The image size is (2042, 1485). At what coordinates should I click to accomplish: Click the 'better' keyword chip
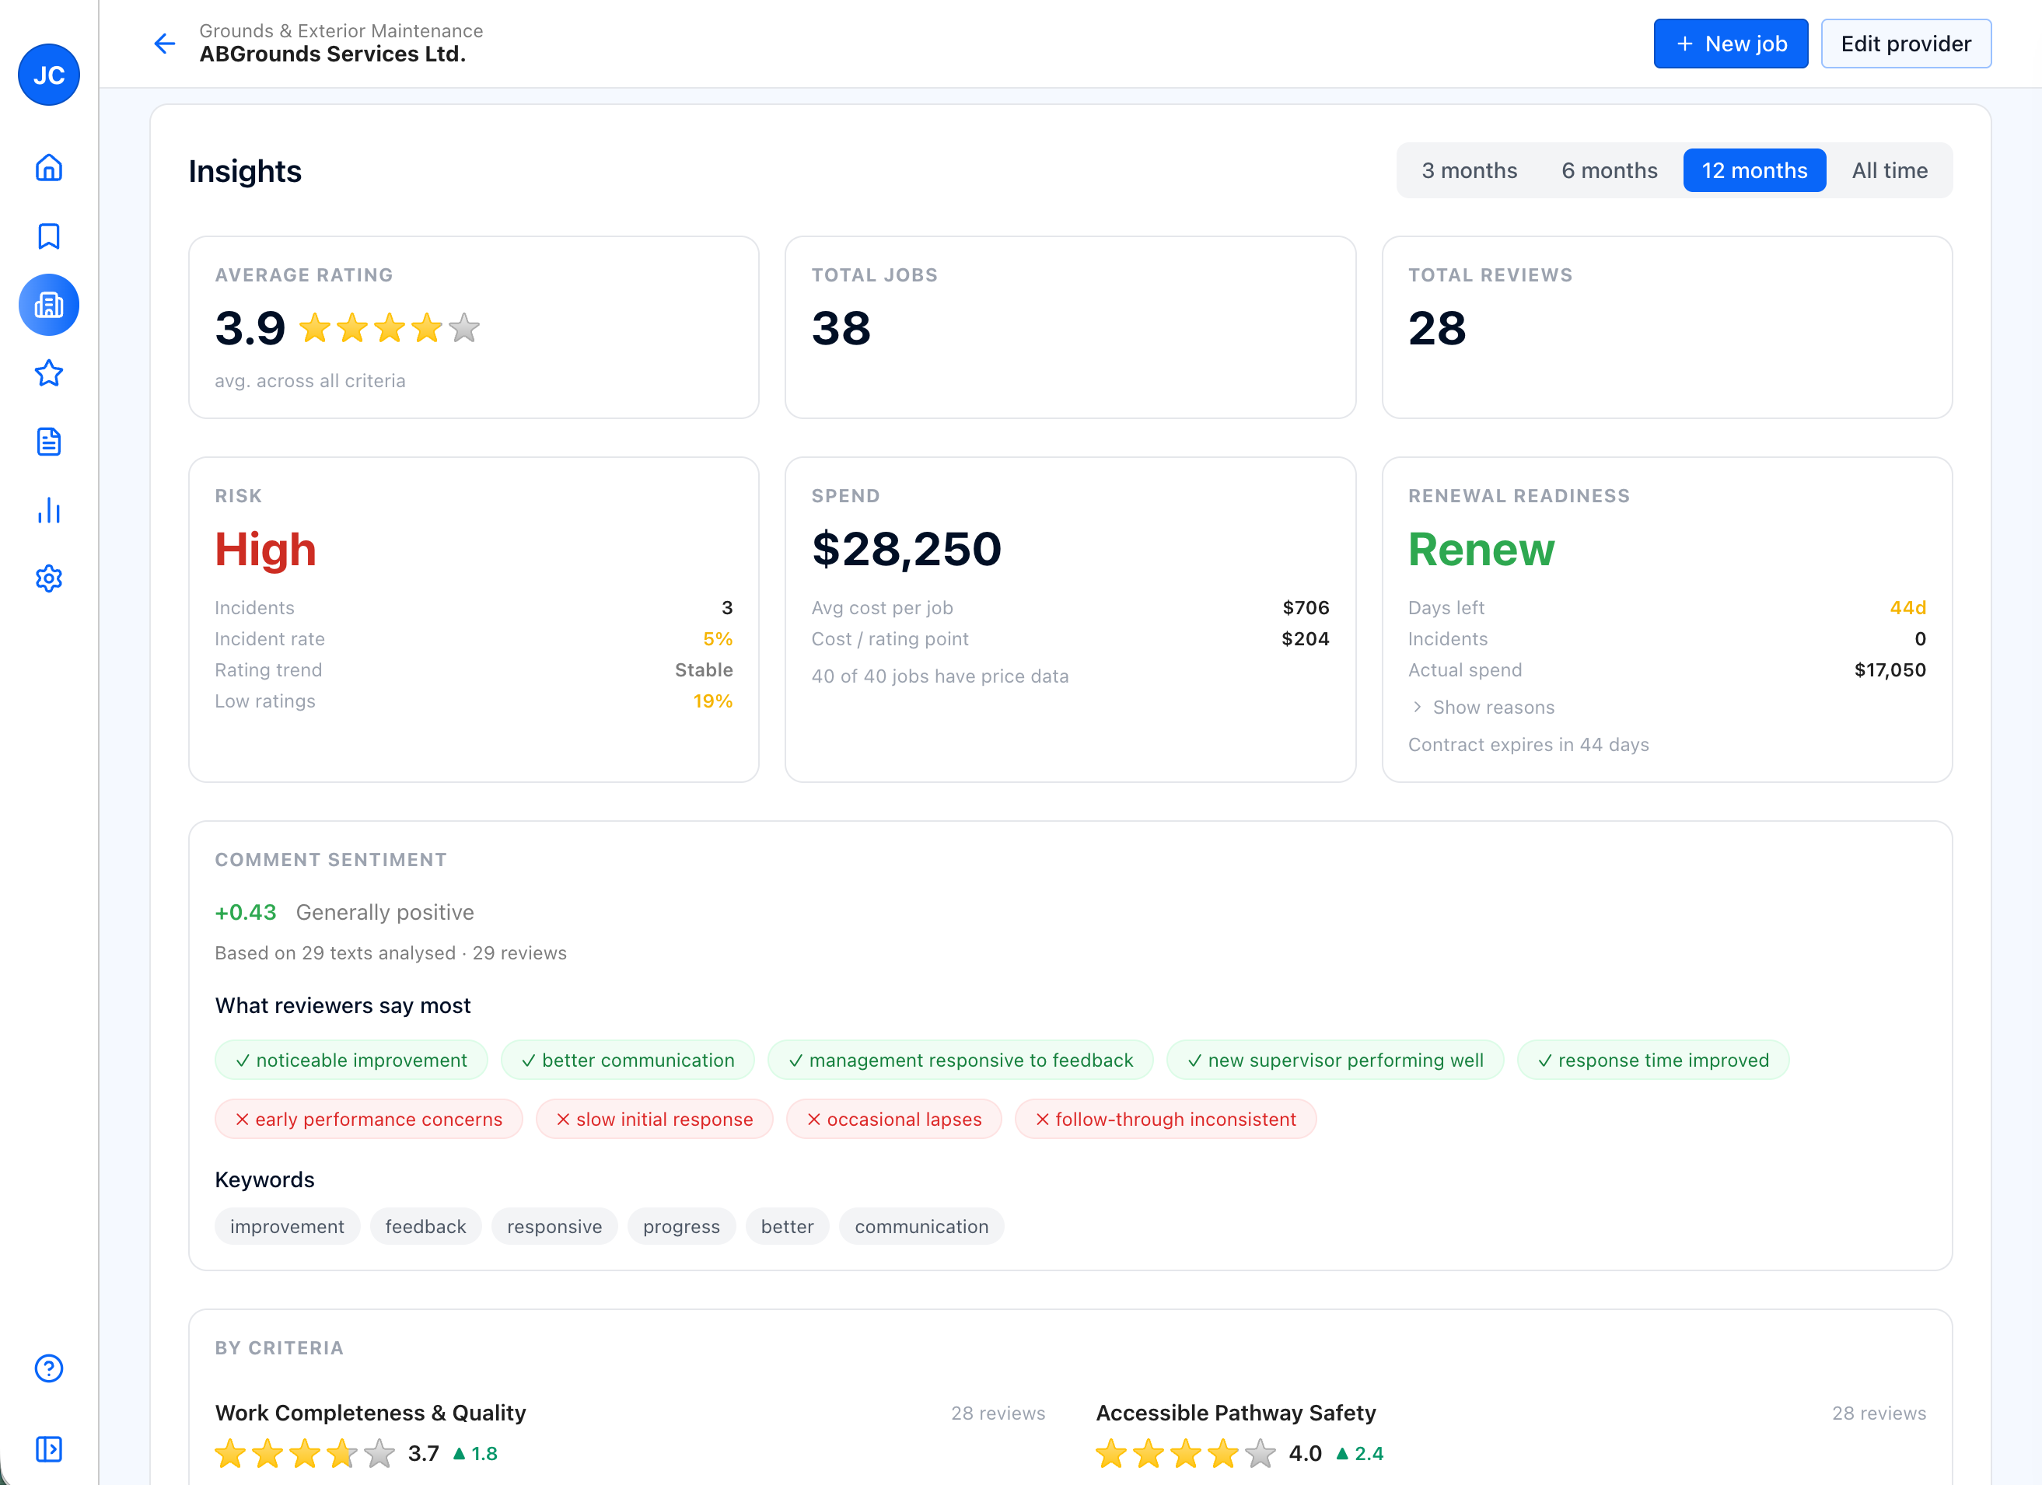[787, 1227]
